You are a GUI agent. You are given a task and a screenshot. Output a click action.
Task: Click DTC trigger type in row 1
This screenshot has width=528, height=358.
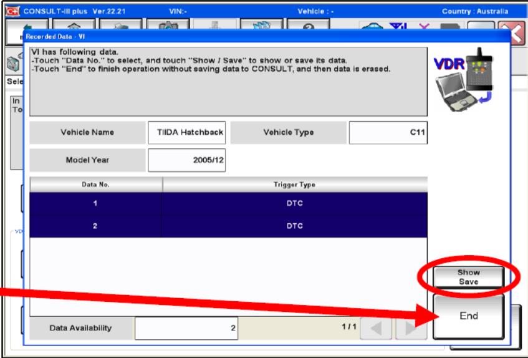[x=295, y=203]
